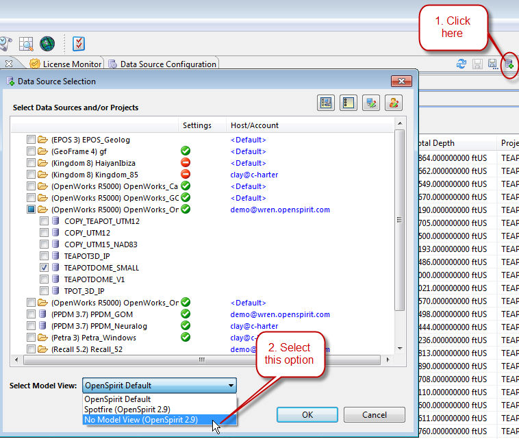Click the globe map viewer toolbar icon
The width and height of the screenshot is (519, 439).
(47, 44)
